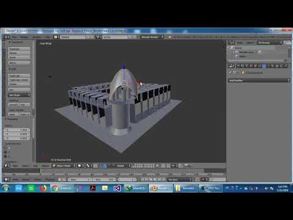This screenshot has width=293, height=220.
Task: Click the Smooth shading button
Action: point(13,105)
